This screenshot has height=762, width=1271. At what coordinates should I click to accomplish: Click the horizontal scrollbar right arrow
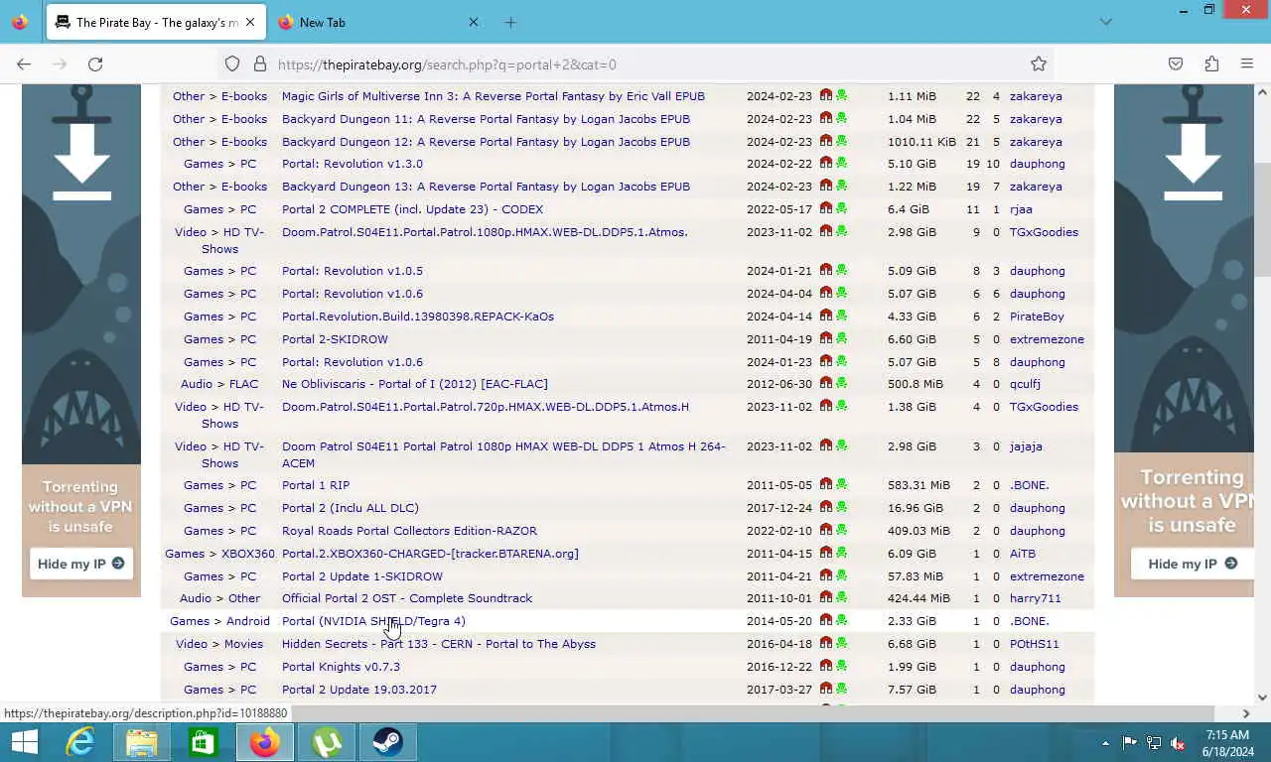[x=1246, y=713]
